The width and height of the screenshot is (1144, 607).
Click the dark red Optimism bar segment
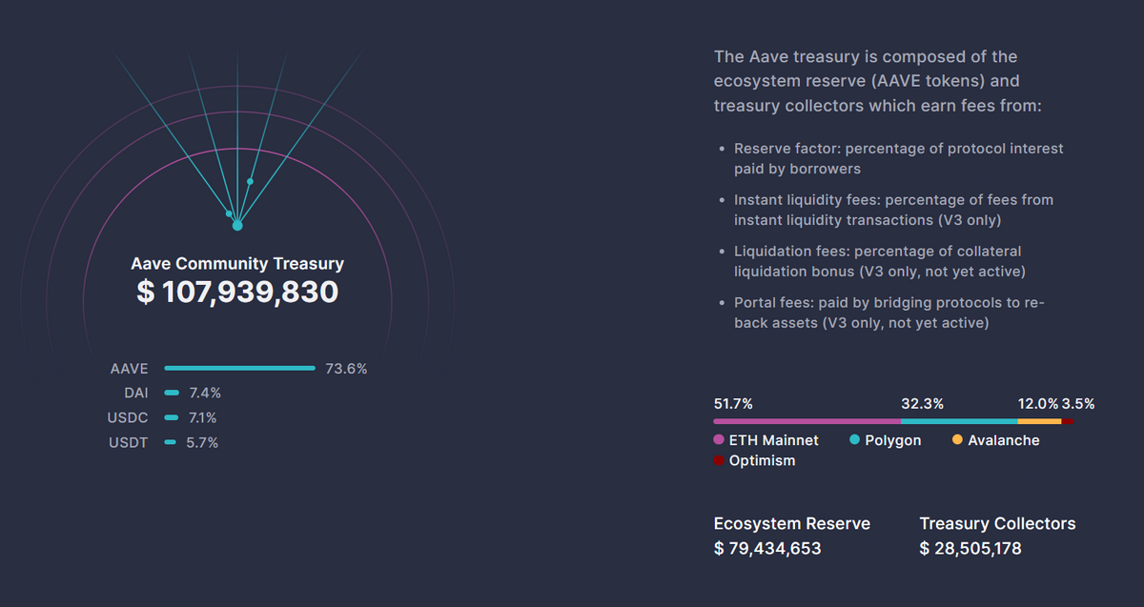1068,421
